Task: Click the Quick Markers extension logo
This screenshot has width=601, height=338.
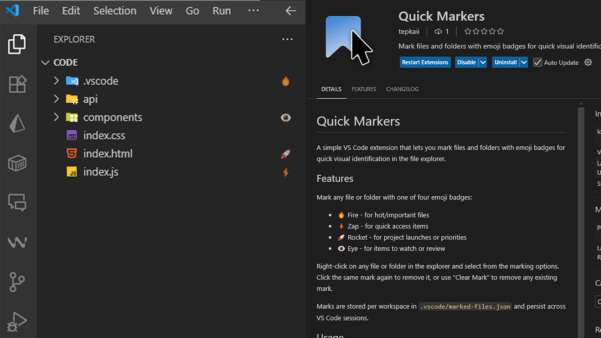Action: coord(348,40)
